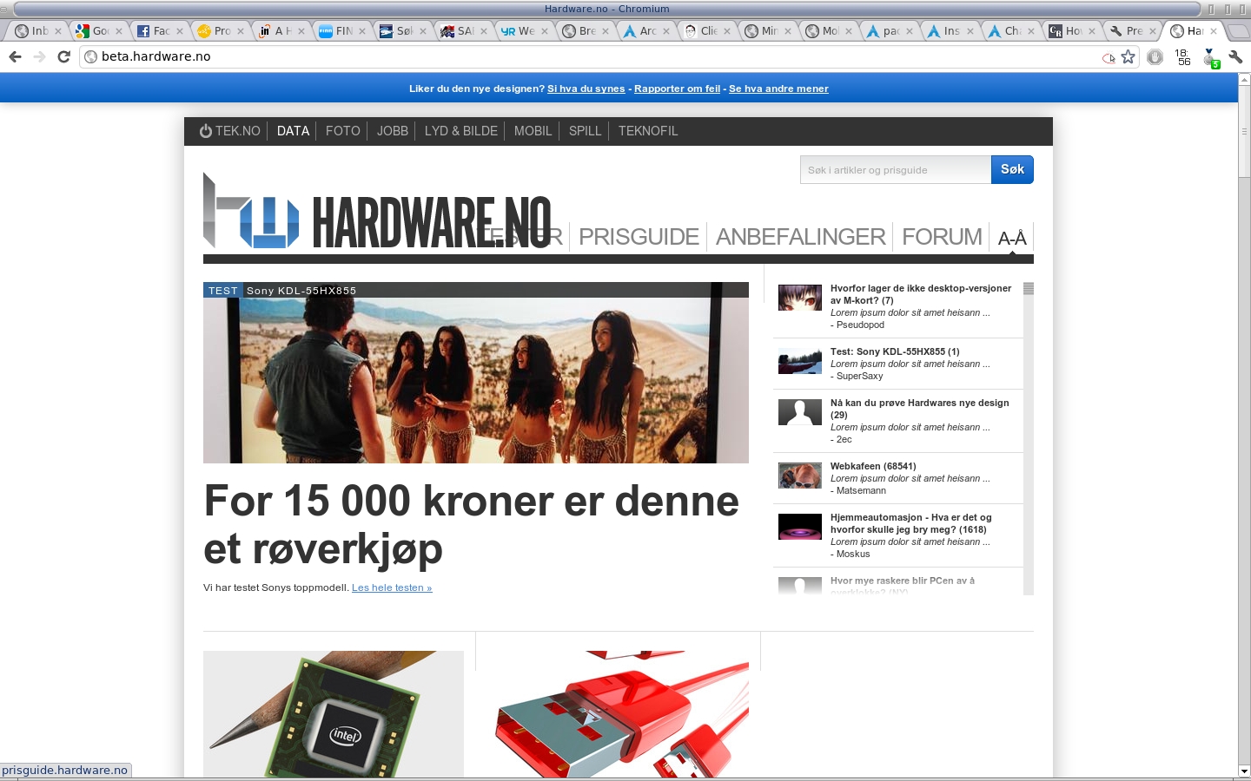Open the ANBEFALINGER main menu item
The width and height of the screenshot is (1251, 781).
[x=801, y=237]
